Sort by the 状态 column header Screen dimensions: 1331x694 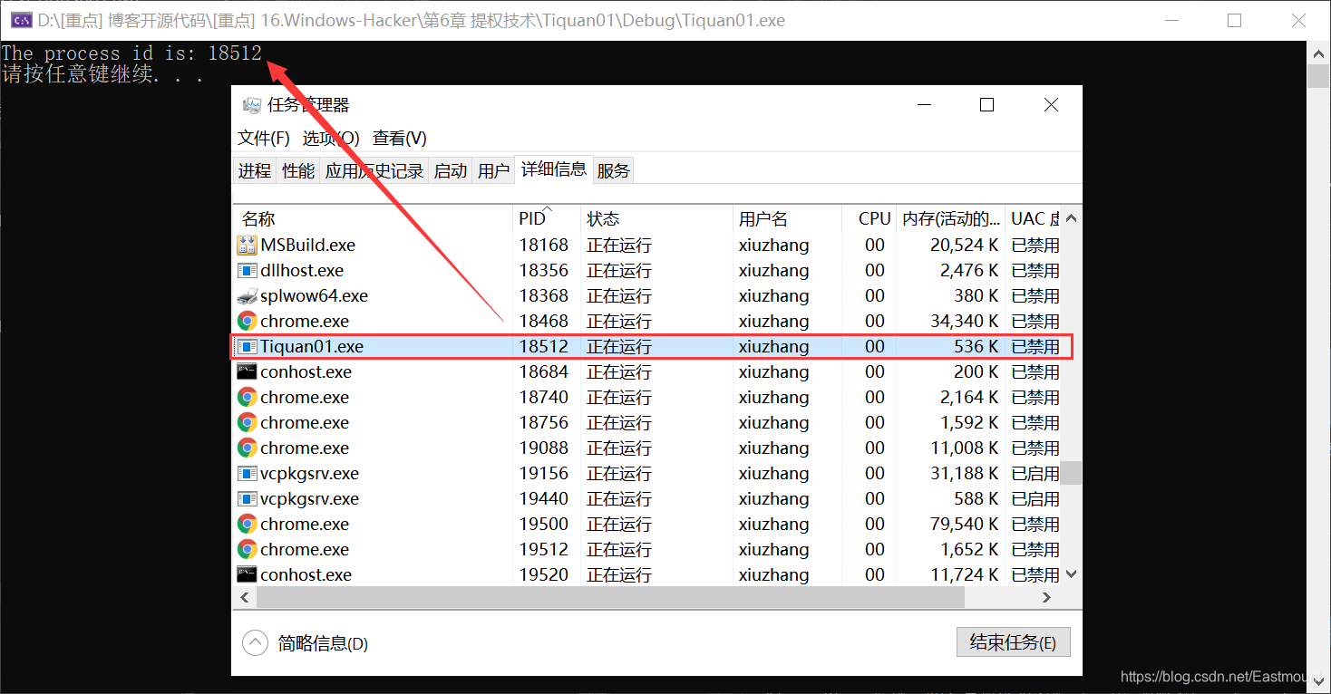[x=656, y=218]
